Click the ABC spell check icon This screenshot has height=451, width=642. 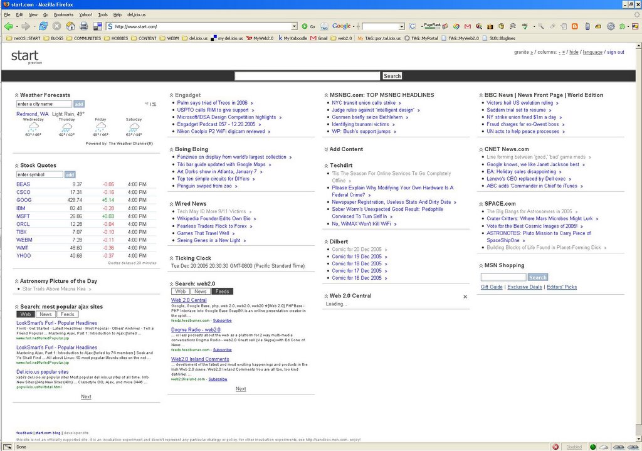click(525, 26)
